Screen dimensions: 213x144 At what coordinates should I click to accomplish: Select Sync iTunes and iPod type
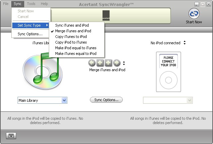tap(77, 25)
